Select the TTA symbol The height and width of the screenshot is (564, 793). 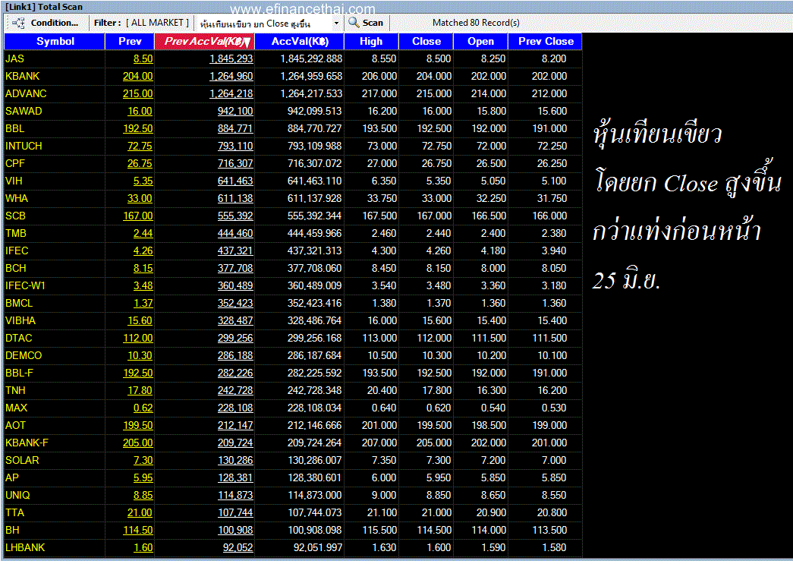(x=14, y=512)
